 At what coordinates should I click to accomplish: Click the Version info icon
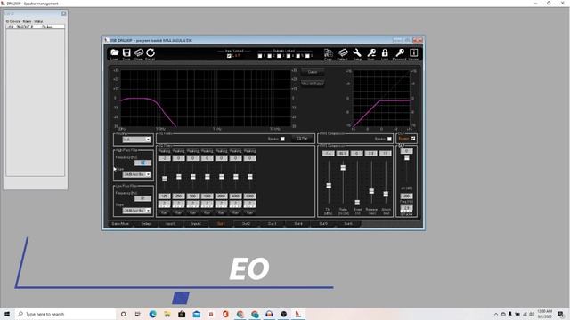point(413,53)
